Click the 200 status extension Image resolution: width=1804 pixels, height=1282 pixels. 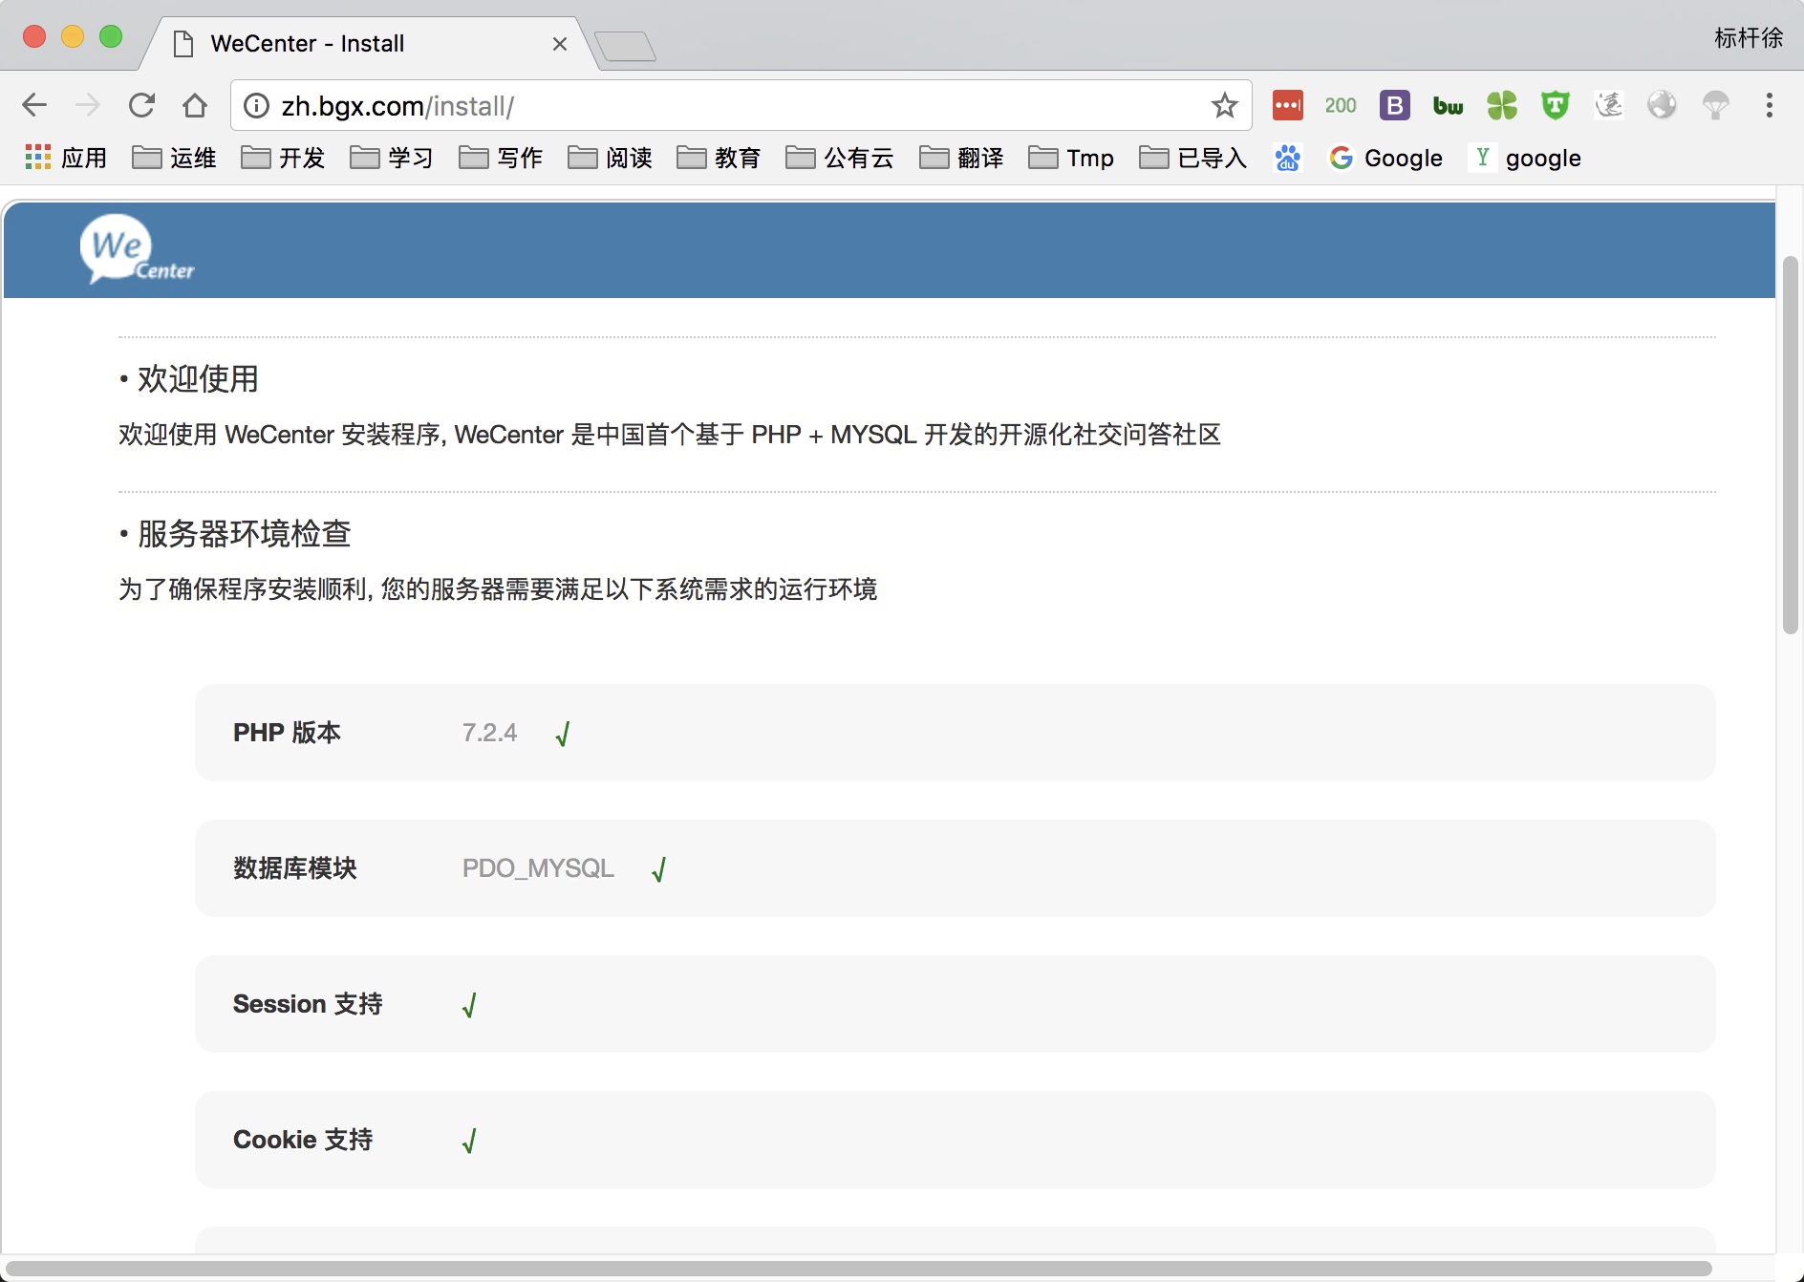point(1341,105)
